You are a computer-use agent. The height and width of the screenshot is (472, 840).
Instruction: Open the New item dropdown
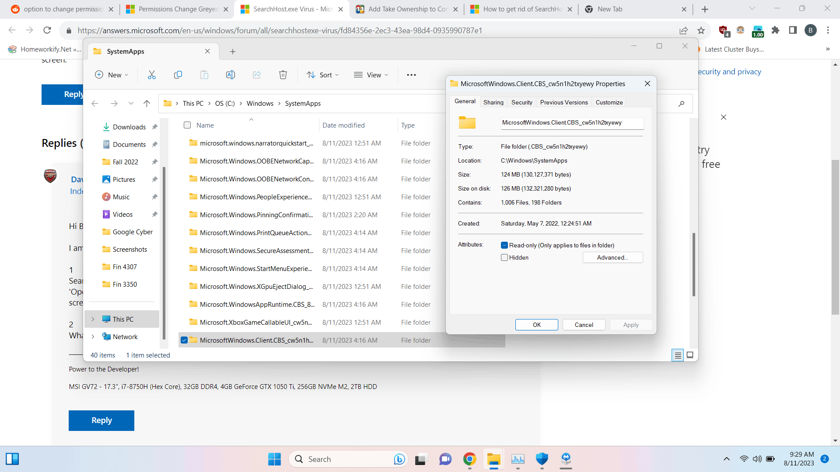112,75
